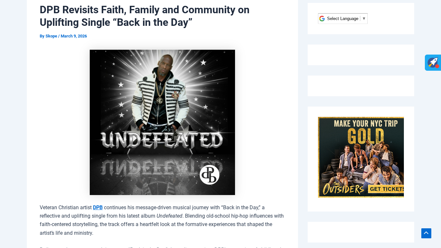Click the arrow beside Select Language
Viewport: 441px width, 248px height.
(x=364, y=19)
